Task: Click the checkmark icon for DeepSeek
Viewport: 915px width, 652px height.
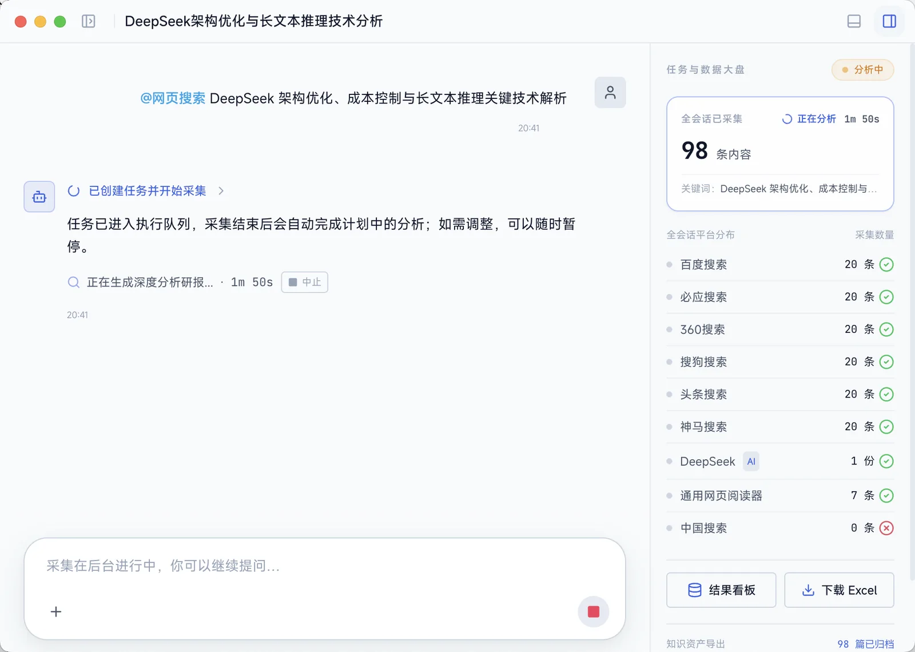Action: (x=886, y=461)
